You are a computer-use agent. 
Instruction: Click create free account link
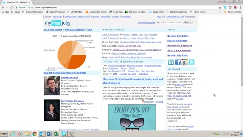(175, 16)
